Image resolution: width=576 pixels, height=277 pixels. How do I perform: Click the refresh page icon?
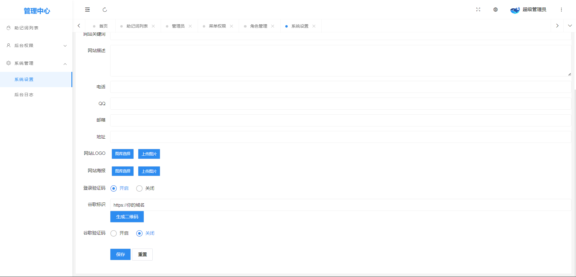pyautogui.click(x=105, y=10)
